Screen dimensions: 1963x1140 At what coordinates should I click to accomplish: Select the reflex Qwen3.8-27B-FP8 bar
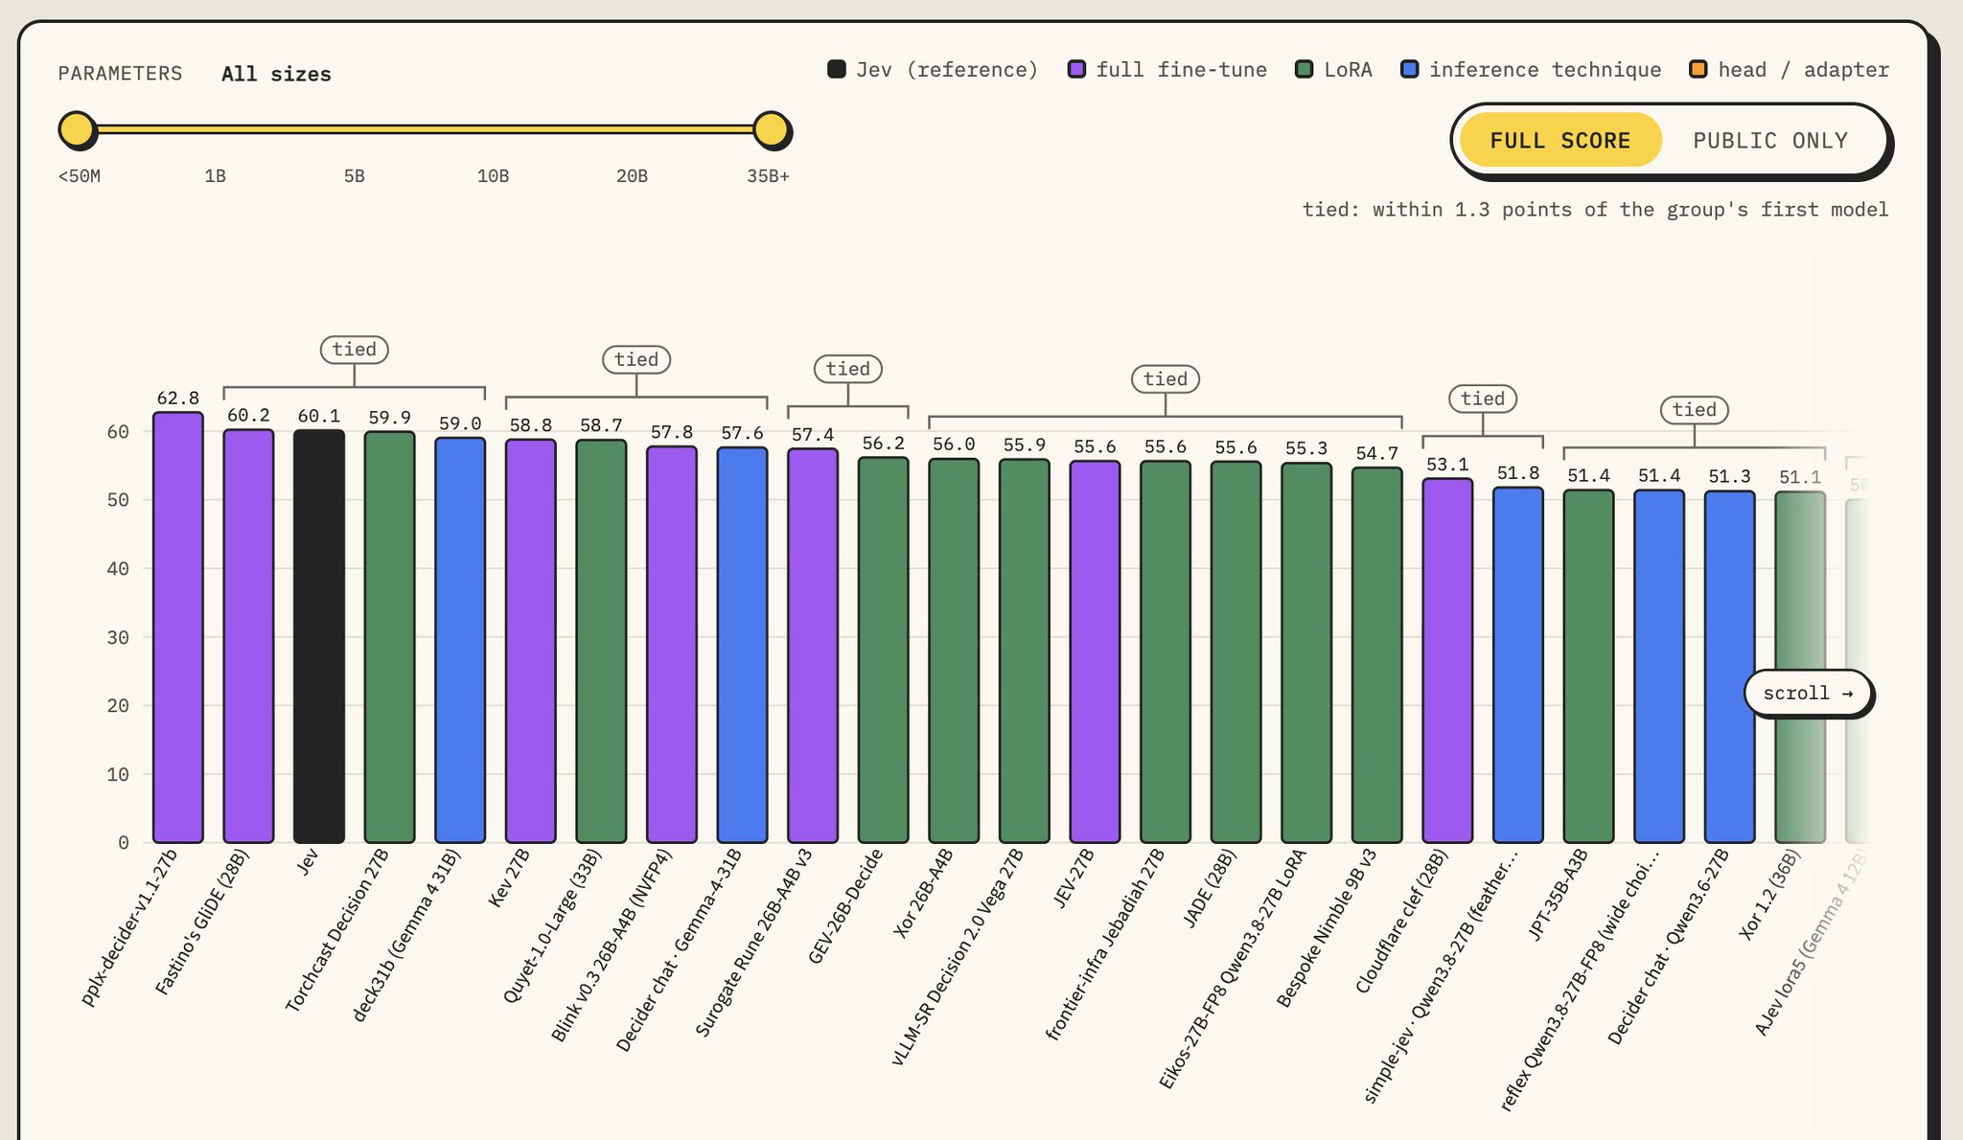(x=1659, y=667)
